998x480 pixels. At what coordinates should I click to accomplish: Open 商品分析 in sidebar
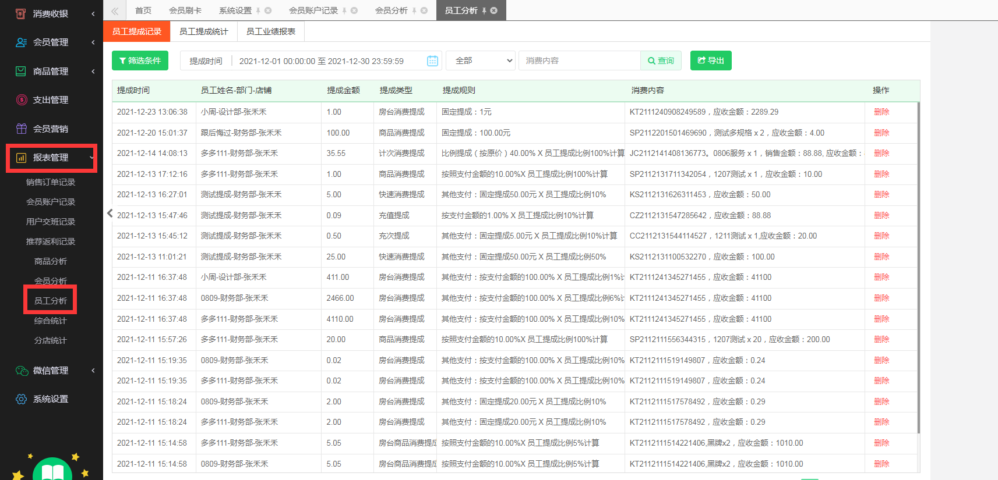click(x=51, y=261)
